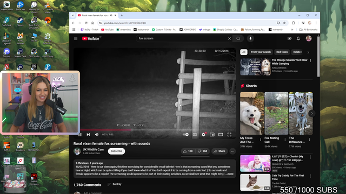
Task: Open Discord desktop shortcut
Action: (x=6, y=53)
